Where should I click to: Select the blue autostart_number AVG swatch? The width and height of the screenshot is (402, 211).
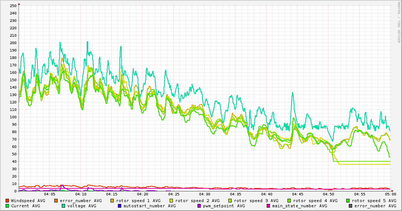120,206
